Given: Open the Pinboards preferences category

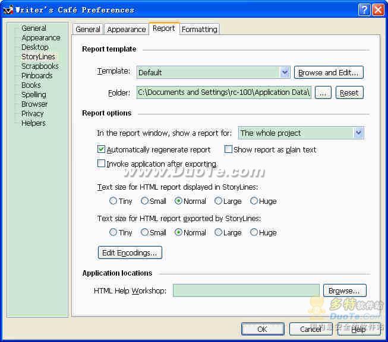Looking at the screenshot, I should pos(37,75).
